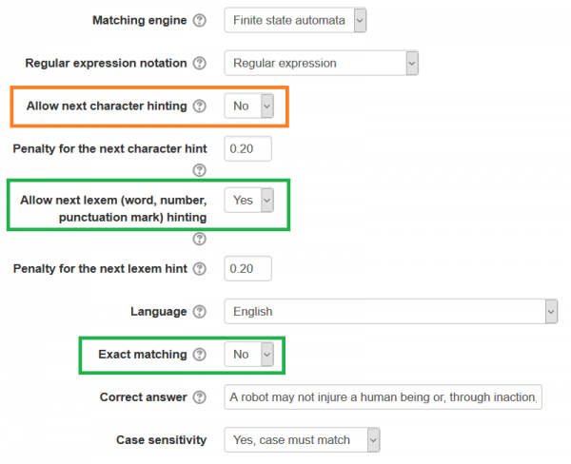Show help below Penalty for next character hint
The width and height of the screenshot is (571, 464).
pyautogui.click(x=199, y=171)
